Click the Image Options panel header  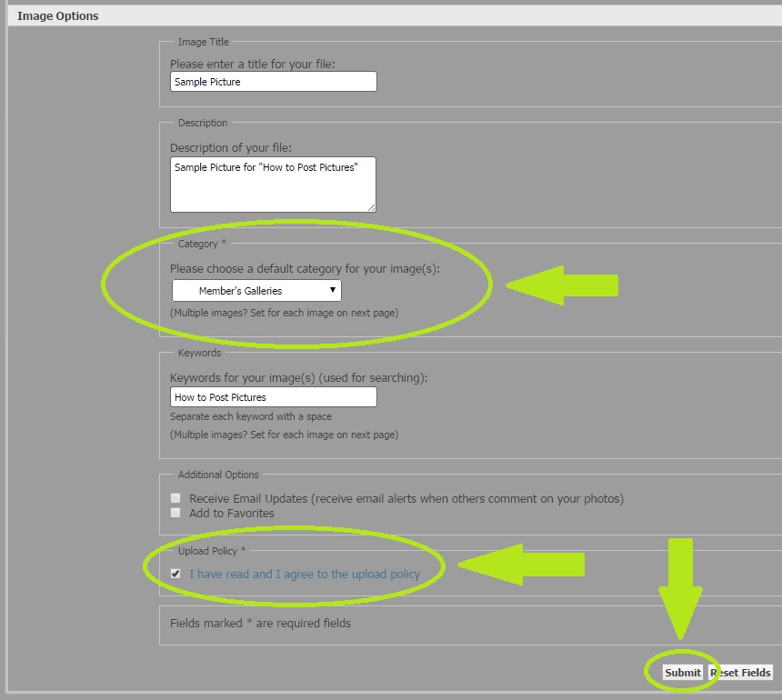pos(58,16)
